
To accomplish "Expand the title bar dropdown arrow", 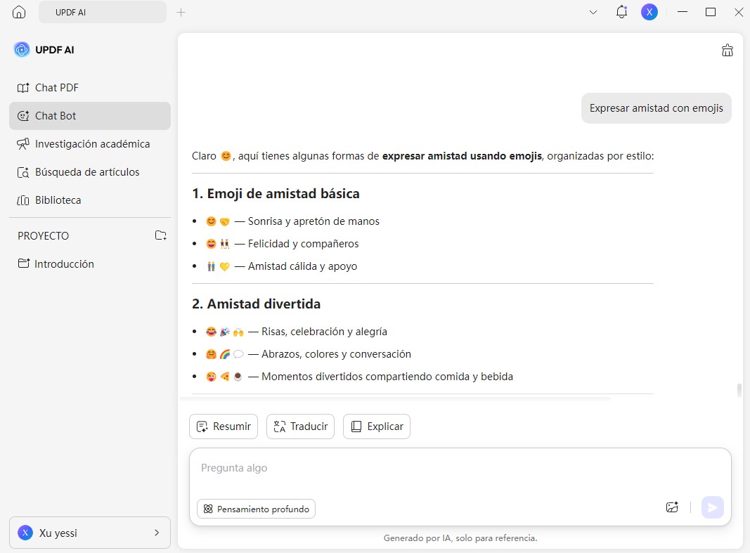I will (x=593, y=12).
